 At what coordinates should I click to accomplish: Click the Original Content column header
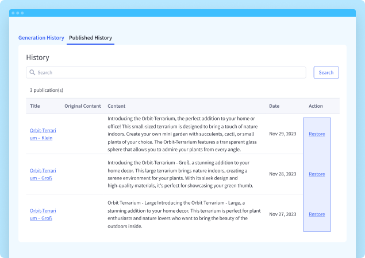pos(82,106)
